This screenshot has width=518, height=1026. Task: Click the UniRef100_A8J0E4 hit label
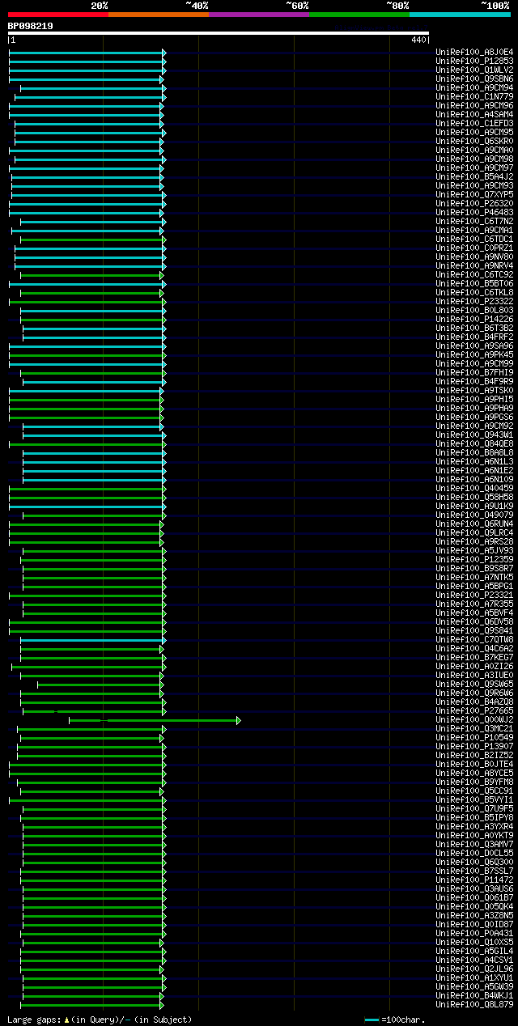(474, 52)
